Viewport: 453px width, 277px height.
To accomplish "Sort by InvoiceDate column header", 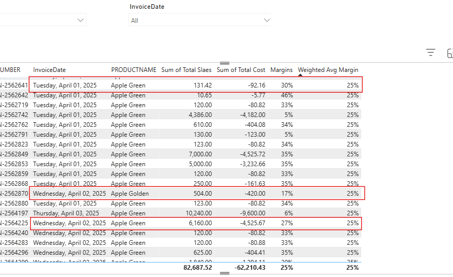I will pyautogui.click(x=49, y=70).
